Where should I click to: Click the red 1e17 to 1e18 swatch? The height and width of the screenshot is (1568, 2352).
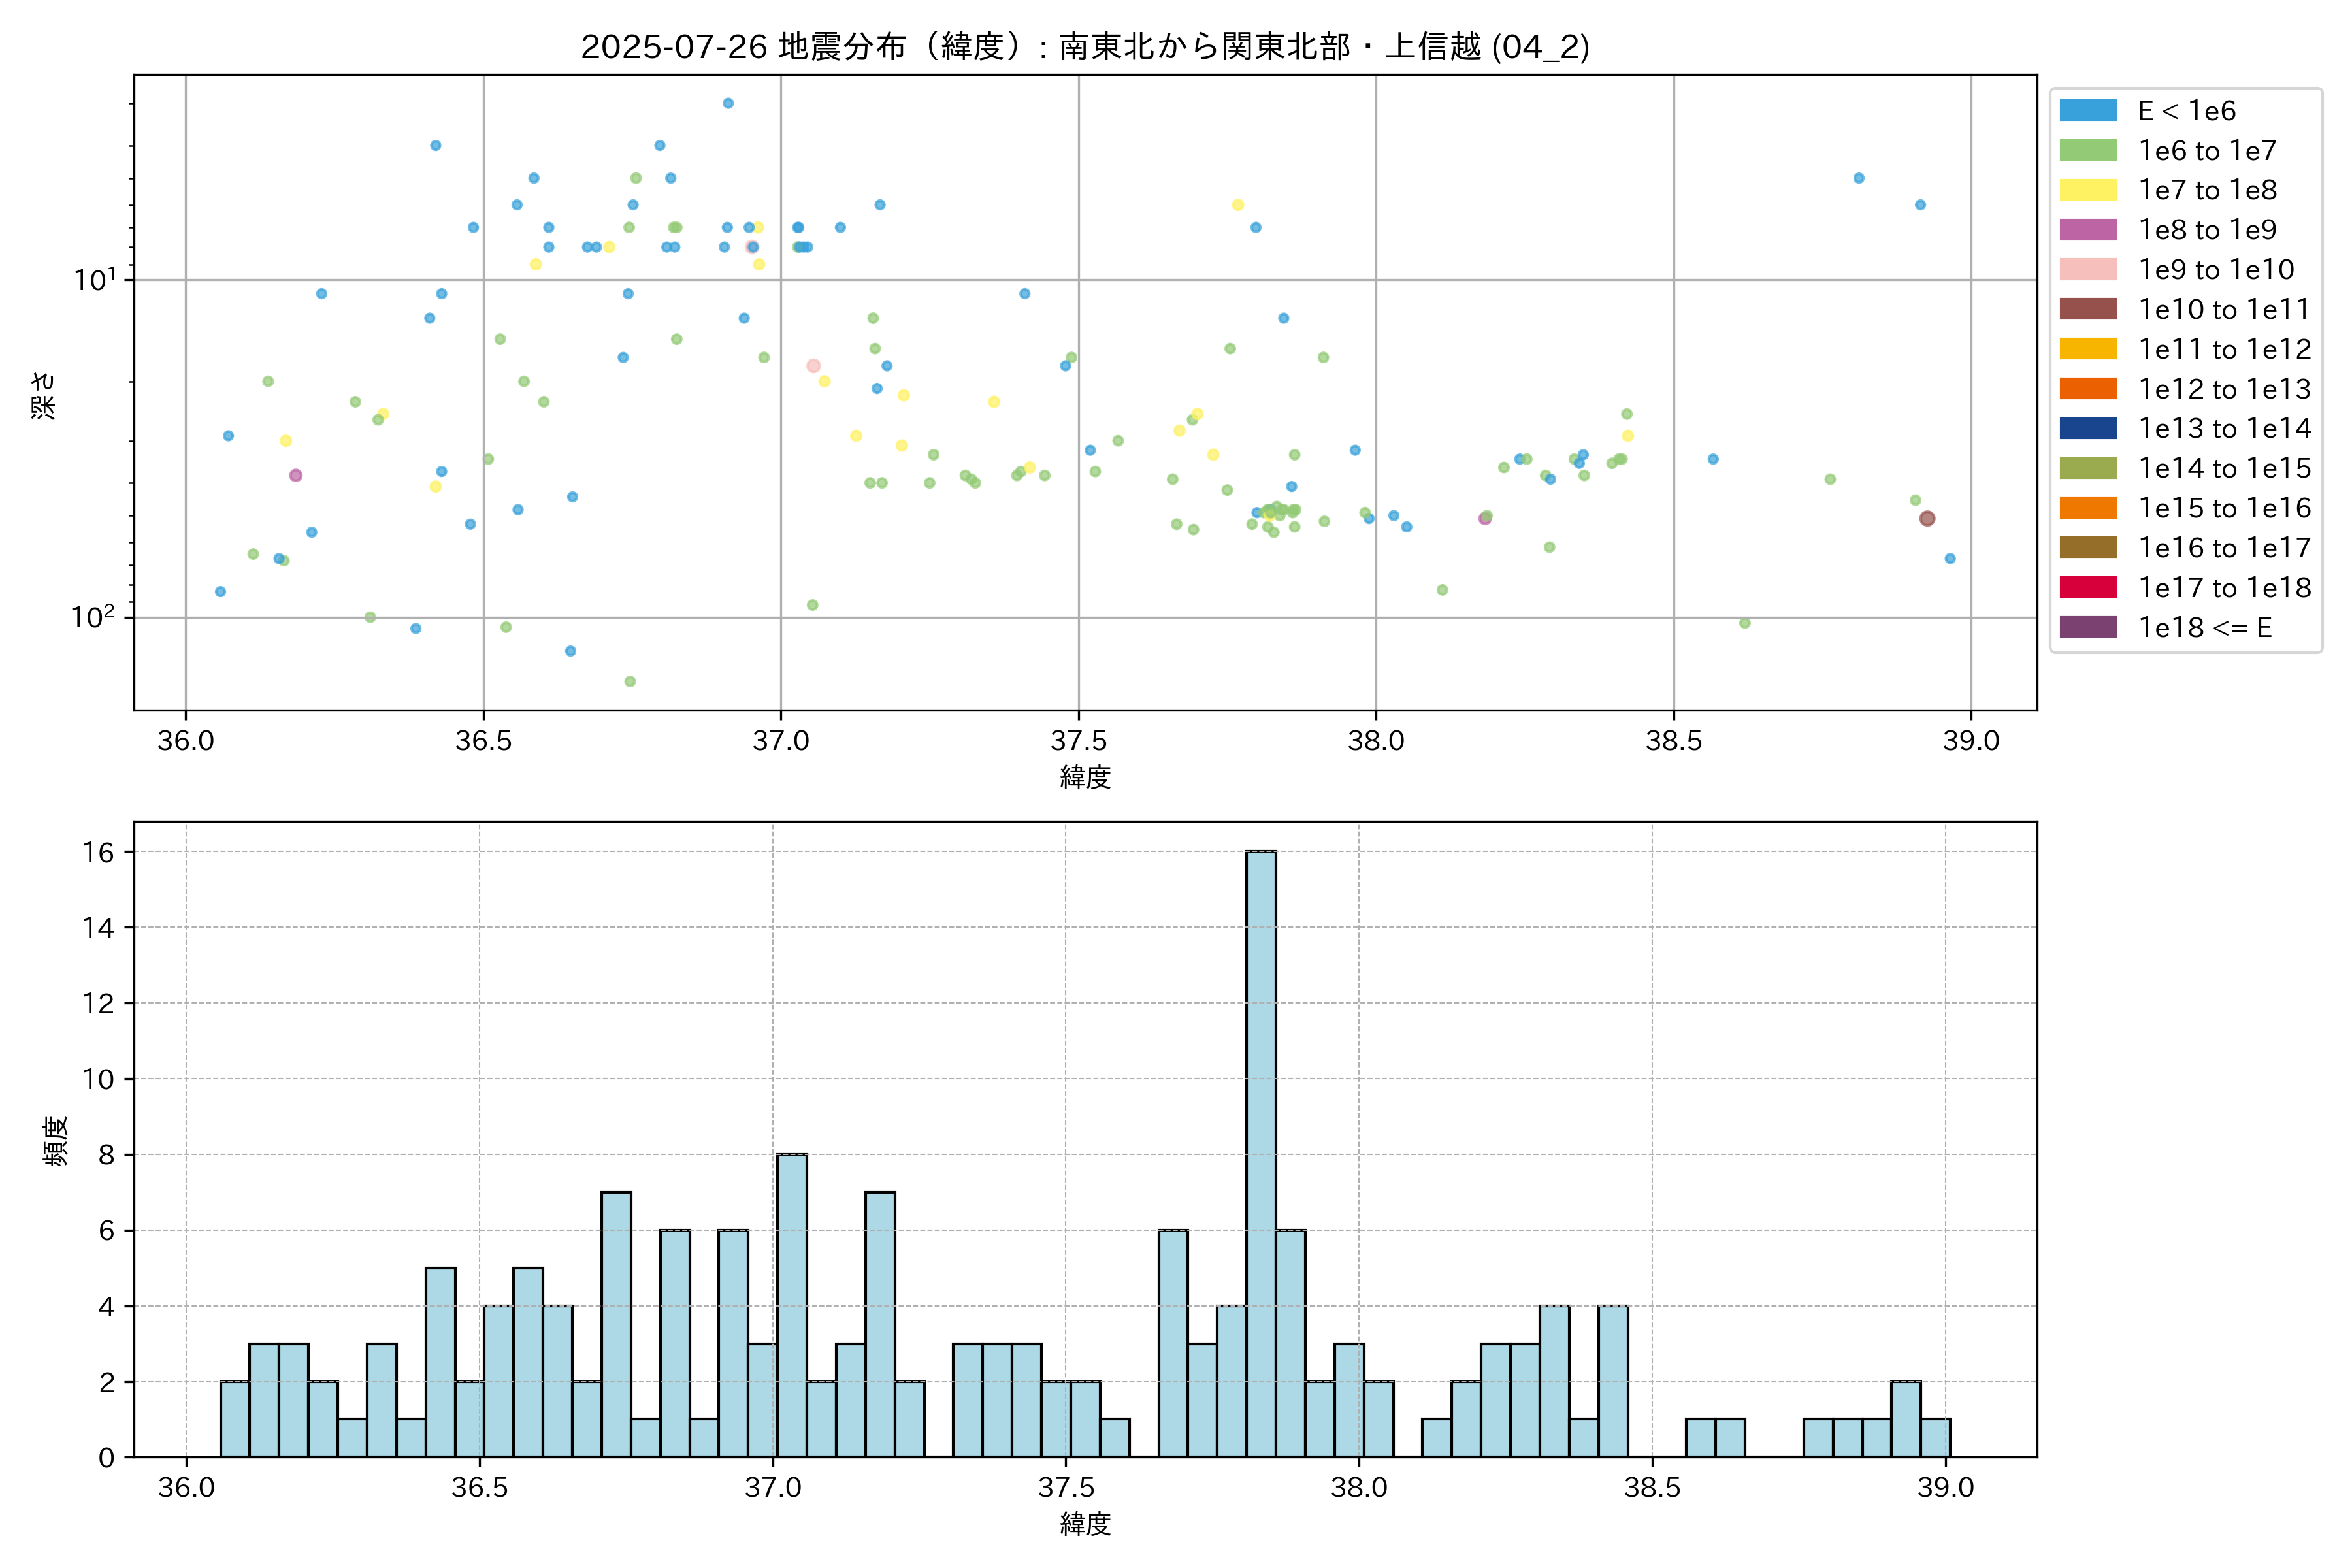(2087, 587)
